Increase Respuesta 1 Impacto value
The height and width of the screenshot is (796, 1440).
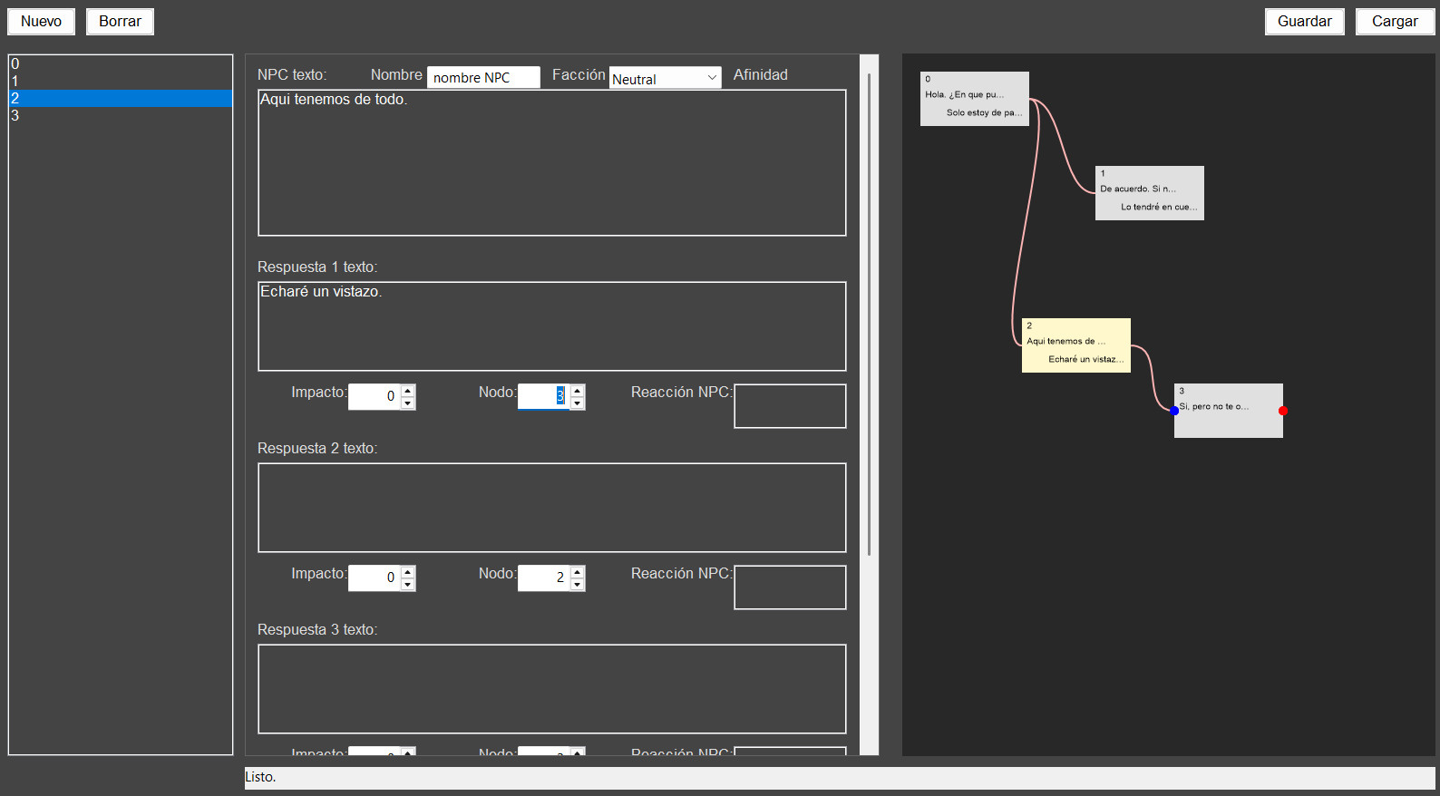(408, 391)
